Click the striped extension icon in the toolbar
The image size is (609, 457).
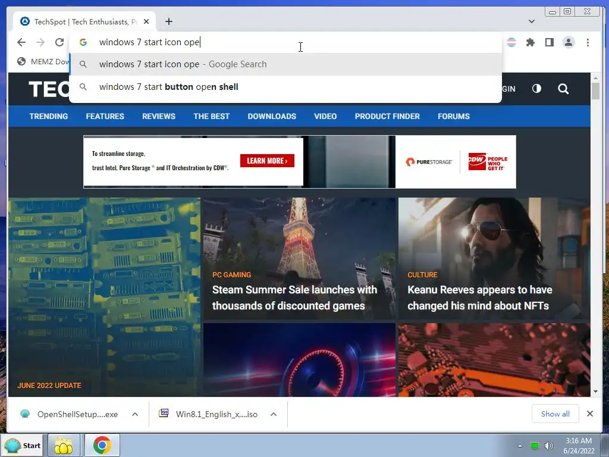click(511, 42)
